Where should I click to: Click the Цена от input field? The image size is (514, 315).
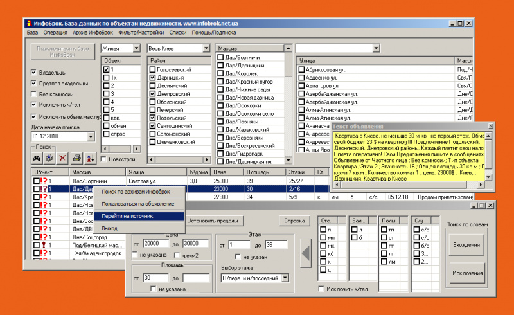pos(156,244)
